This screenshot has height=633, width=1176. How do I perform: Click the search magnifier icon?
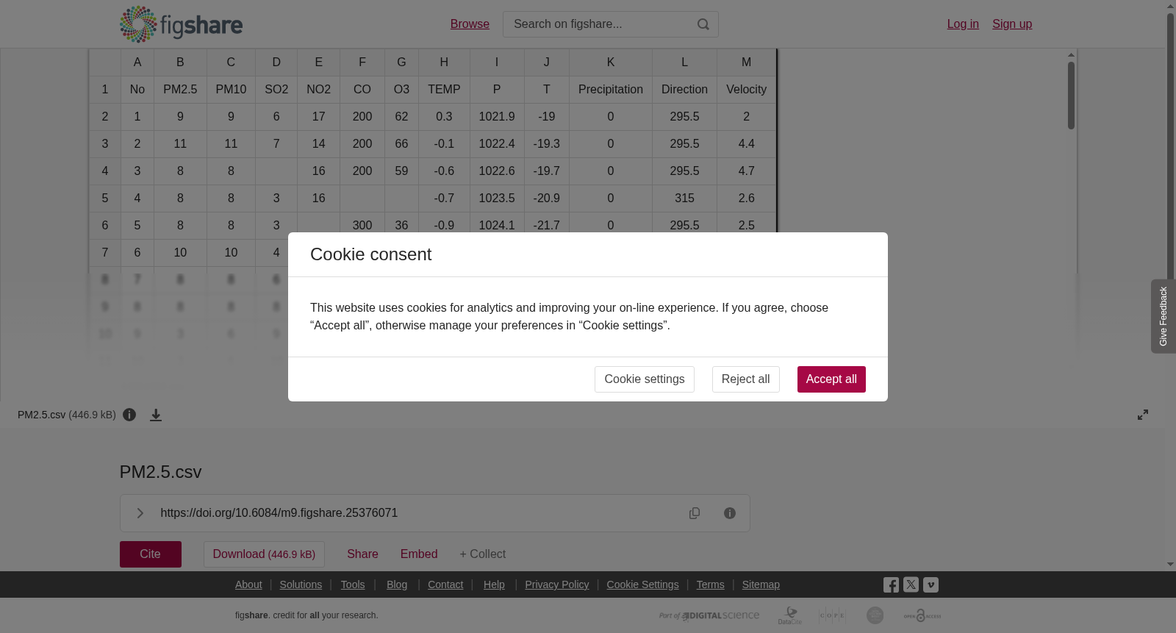coord(703,24)
